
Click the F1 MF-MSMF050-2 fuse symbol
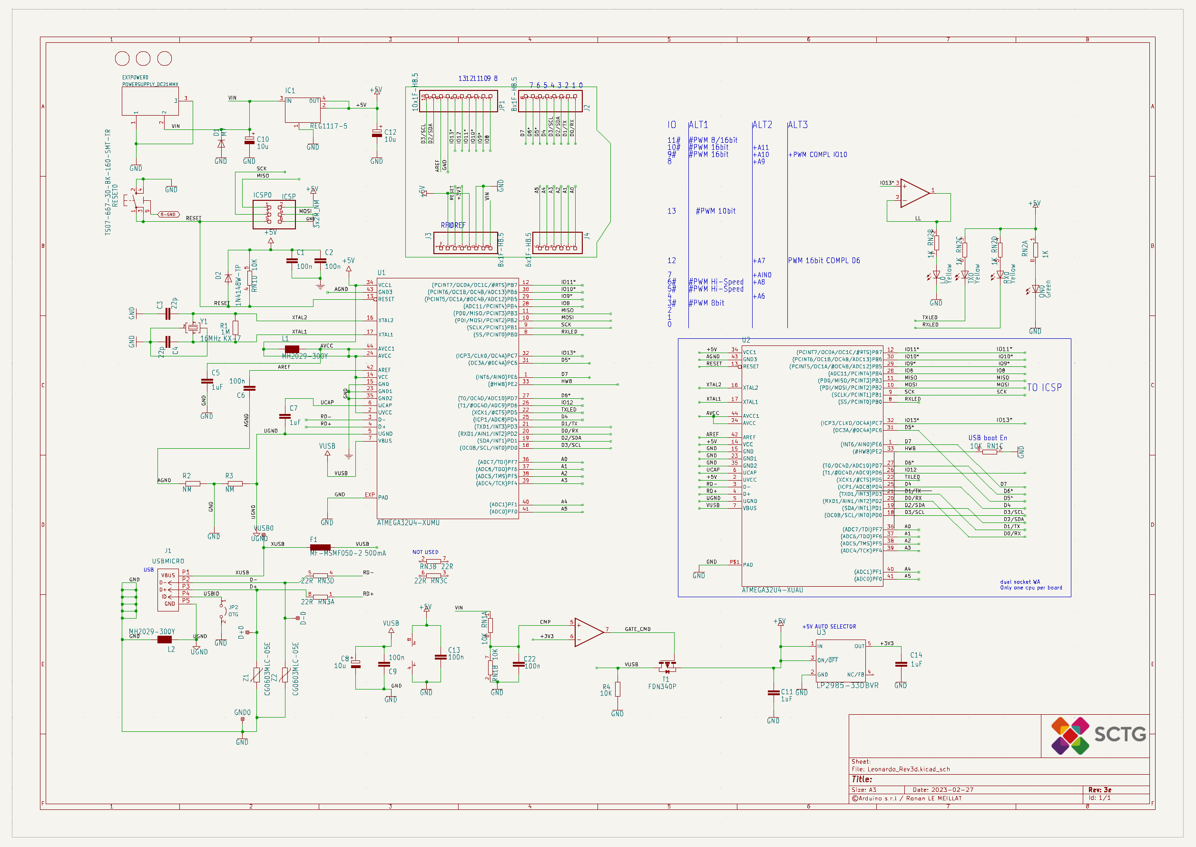(x=320, y=548)
